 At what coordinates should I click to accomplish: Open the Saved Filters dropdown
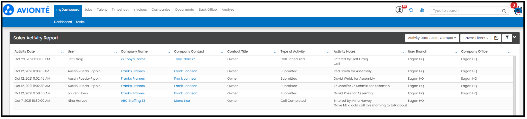coord(475,38)
